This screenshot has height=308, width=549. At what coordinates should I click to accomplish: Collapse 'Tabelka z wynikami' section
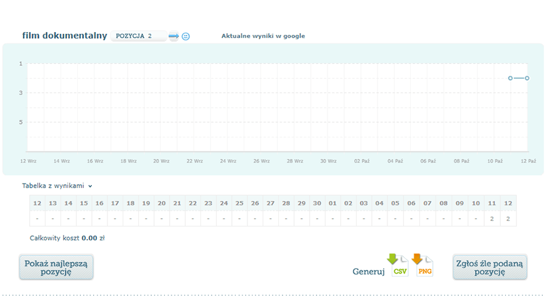(57, 185)
